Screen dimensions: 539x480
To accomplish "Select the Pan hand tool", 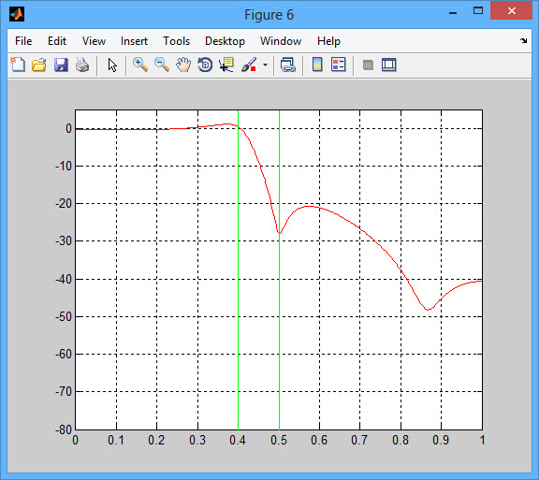I will (183, 65).
